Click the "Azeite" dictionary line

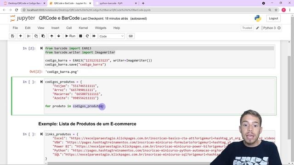pos(75,98)
